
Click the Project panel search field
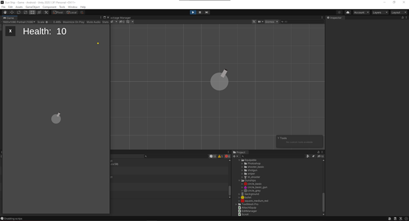(x=273, y=156)
